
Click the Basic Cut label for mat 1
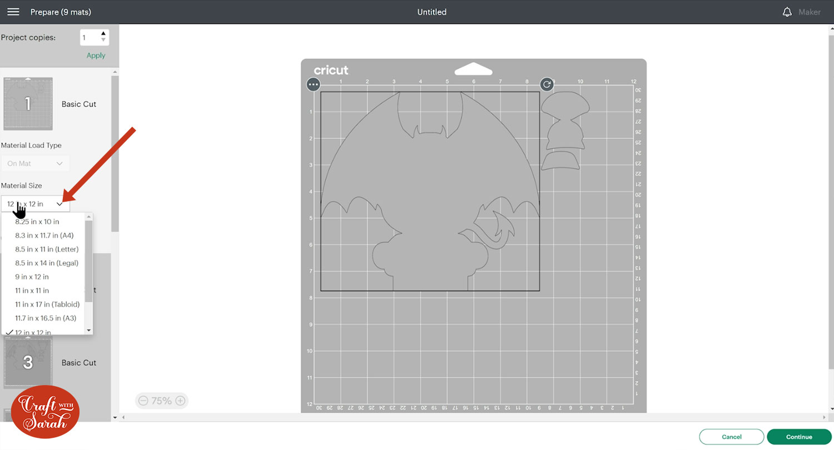tap(79, 104)
